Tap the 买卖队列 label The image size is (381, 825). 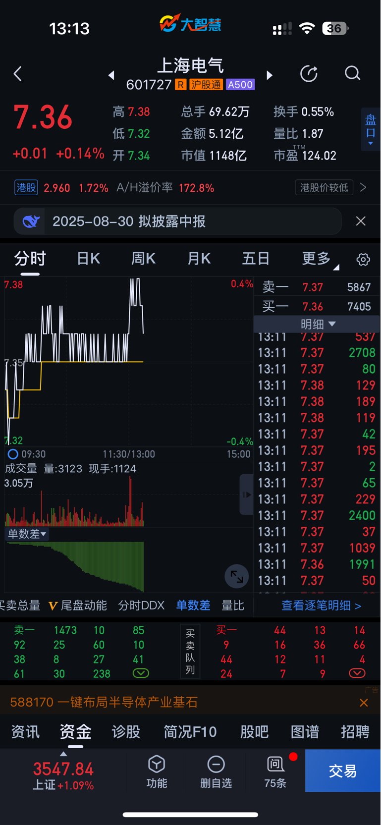tap(190, 652)
